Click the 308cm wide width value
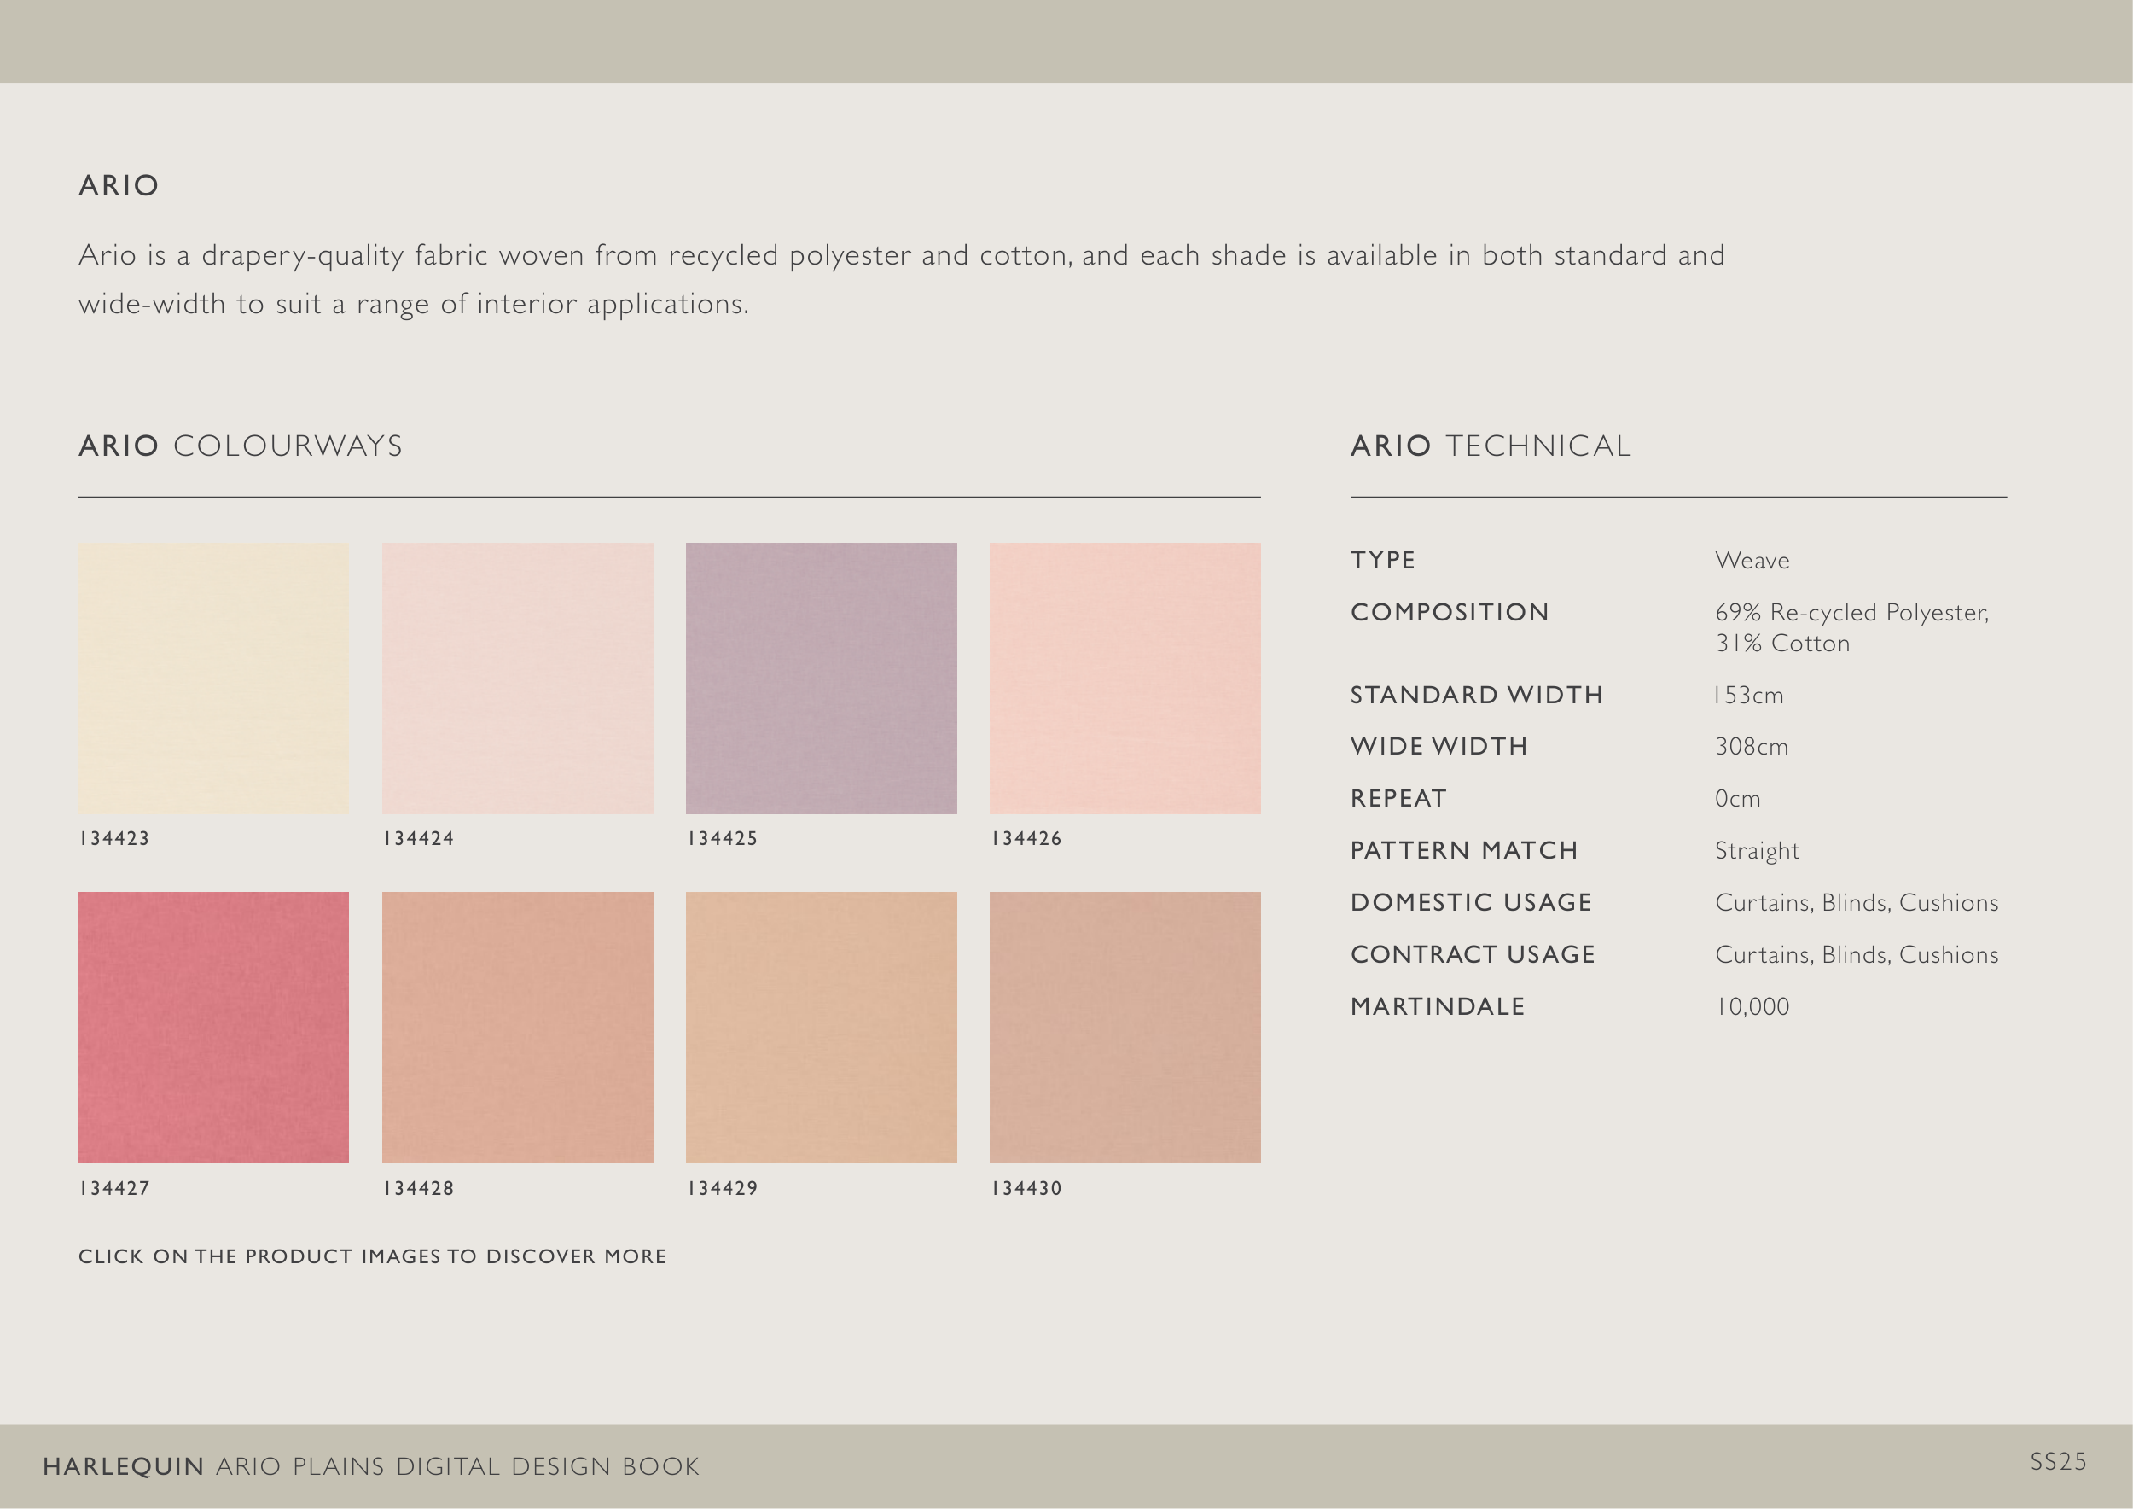The image size is (2133, 1509). pos(1751,746)
